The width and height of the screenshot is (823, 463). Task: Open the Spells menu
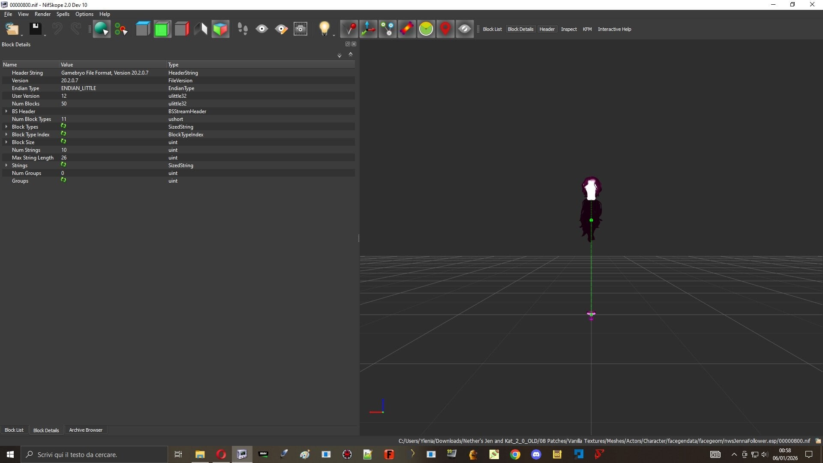(63, 14)
